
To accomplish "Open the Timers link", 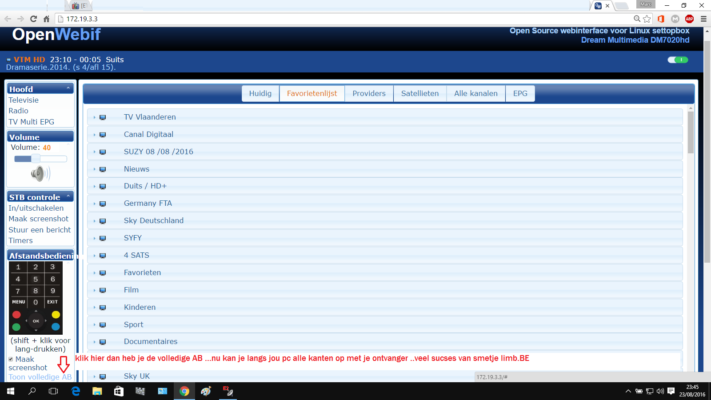I will pyautogui.click(x=21, y=240).
